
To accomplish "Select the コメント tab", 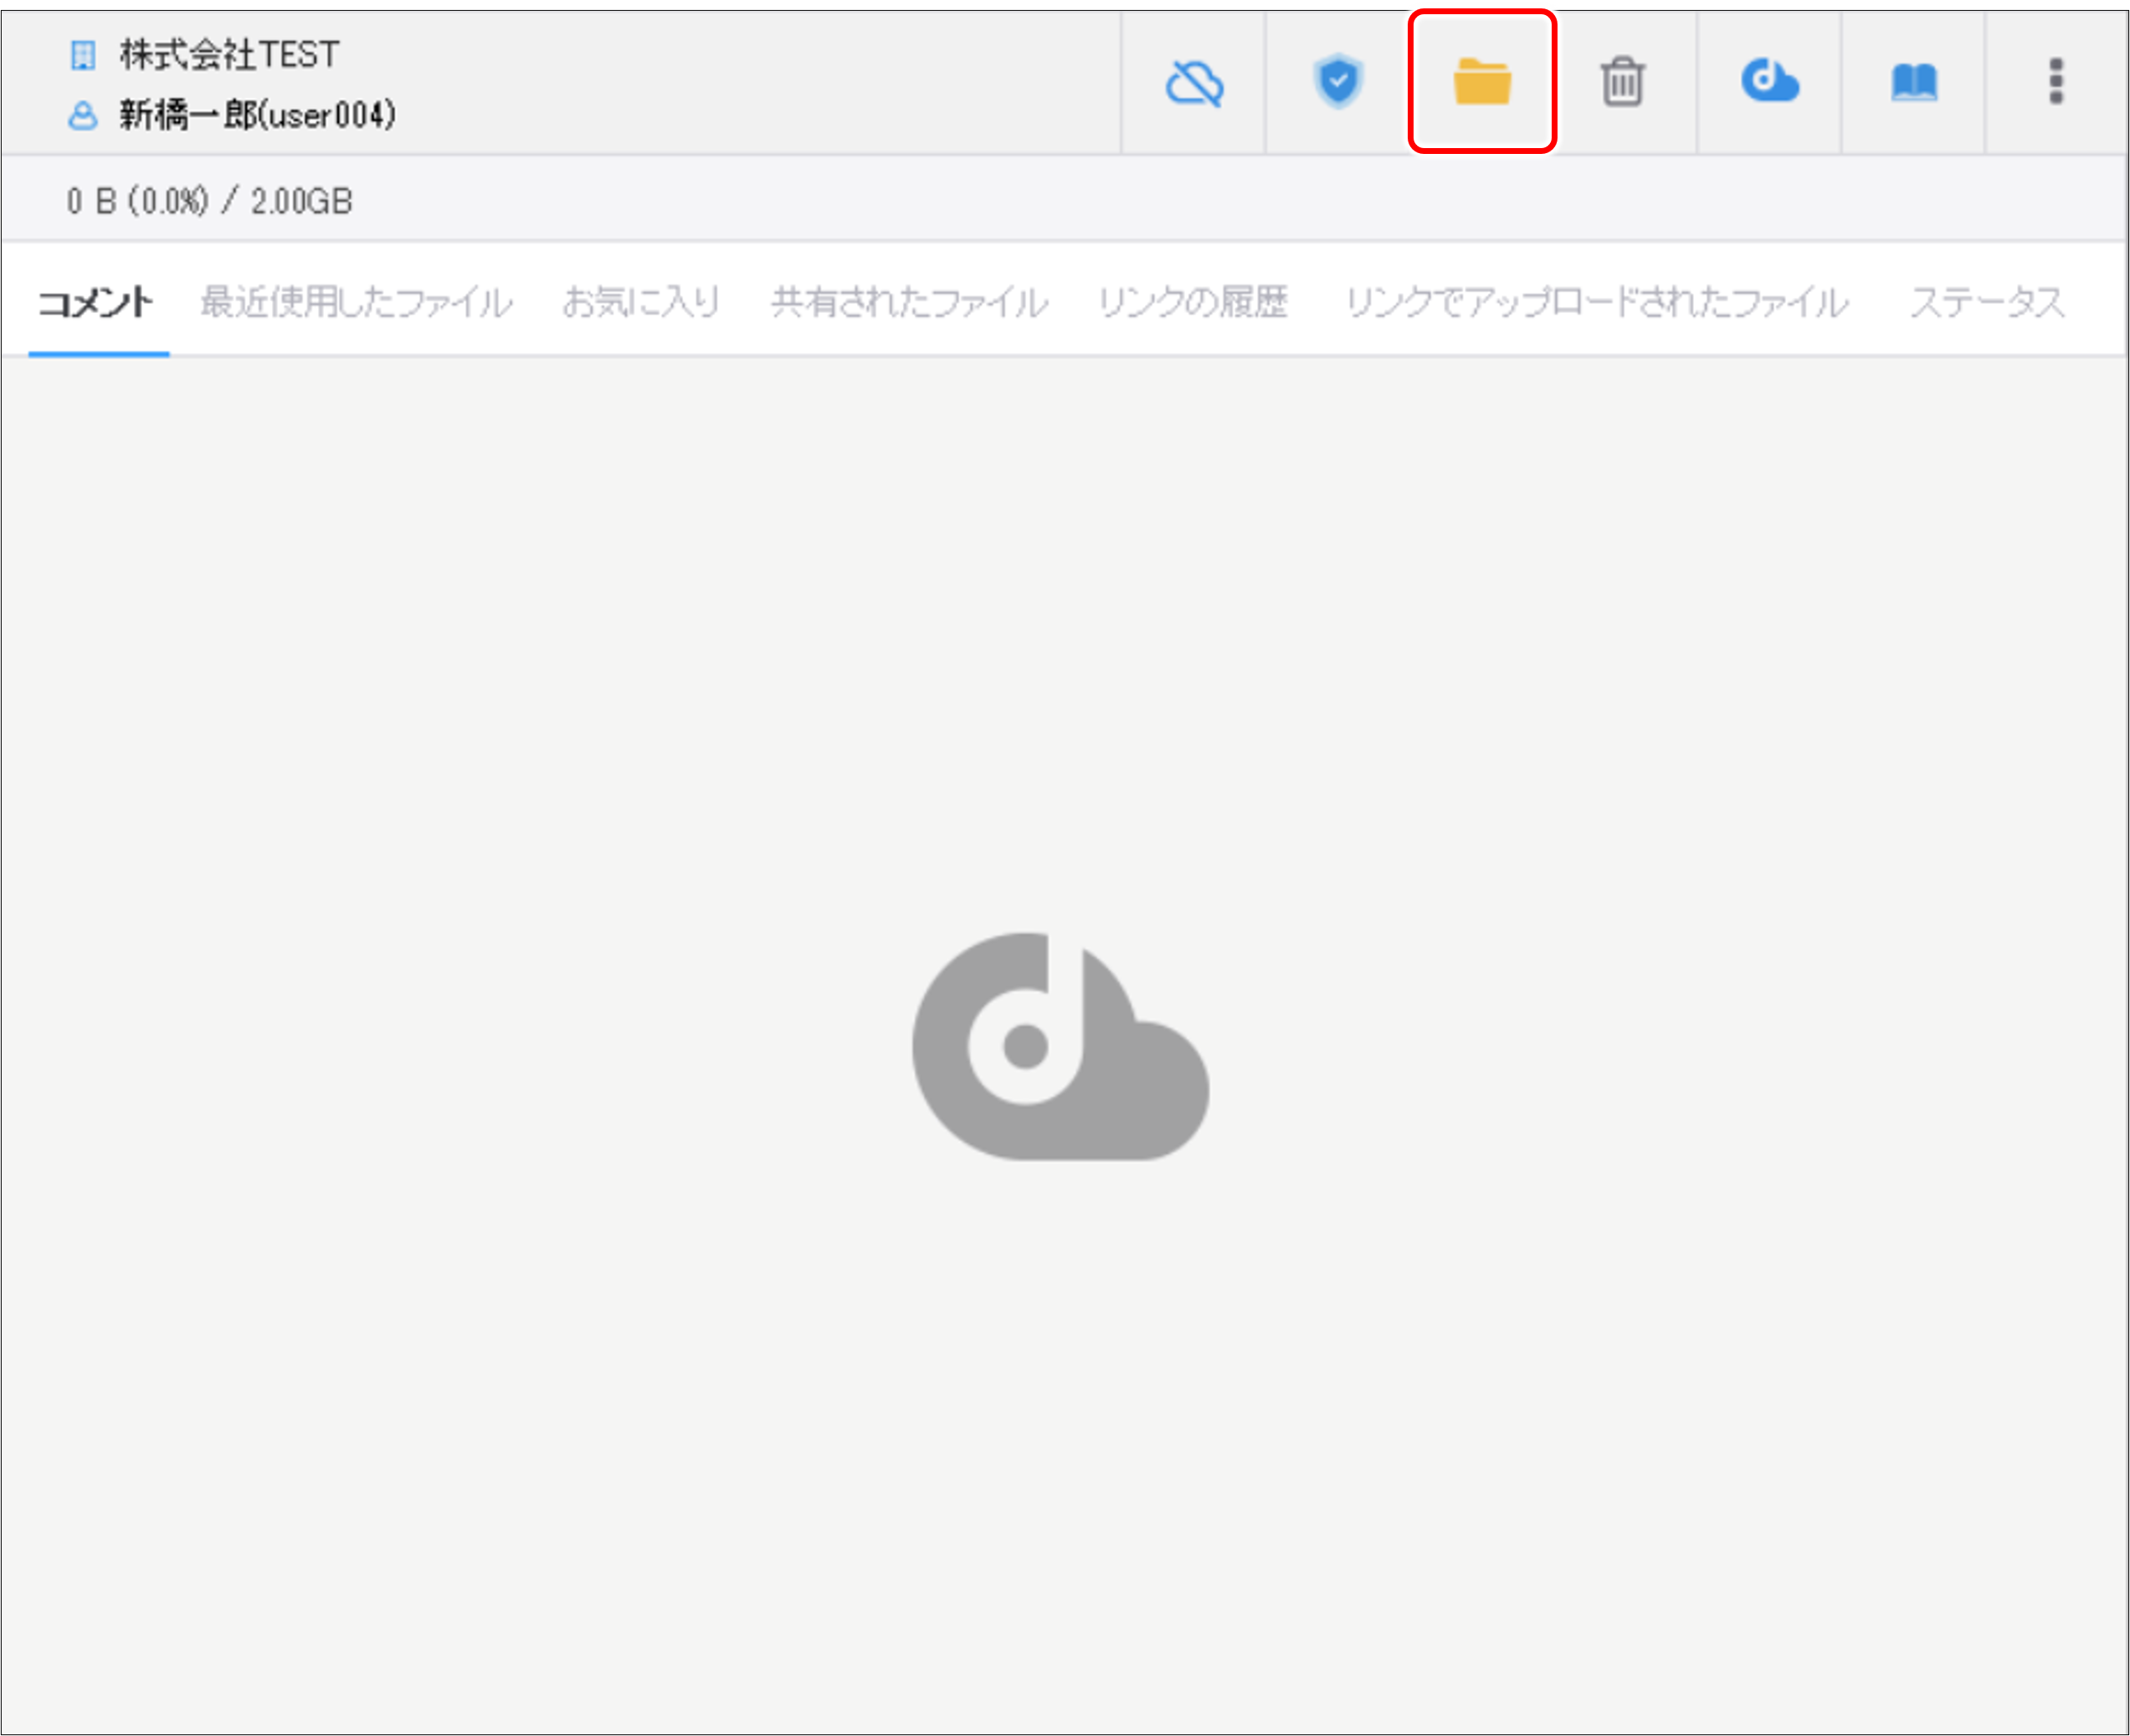I will coord(97,302).
